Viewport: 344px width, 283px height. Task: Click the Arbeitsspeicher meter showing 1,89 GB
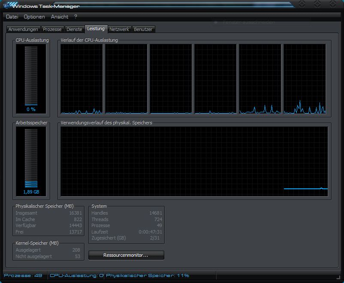coord(31,161)
